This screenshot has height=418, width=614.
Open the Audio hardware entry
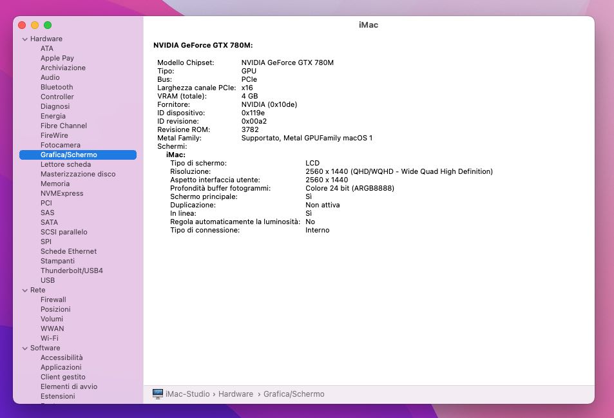50,77
